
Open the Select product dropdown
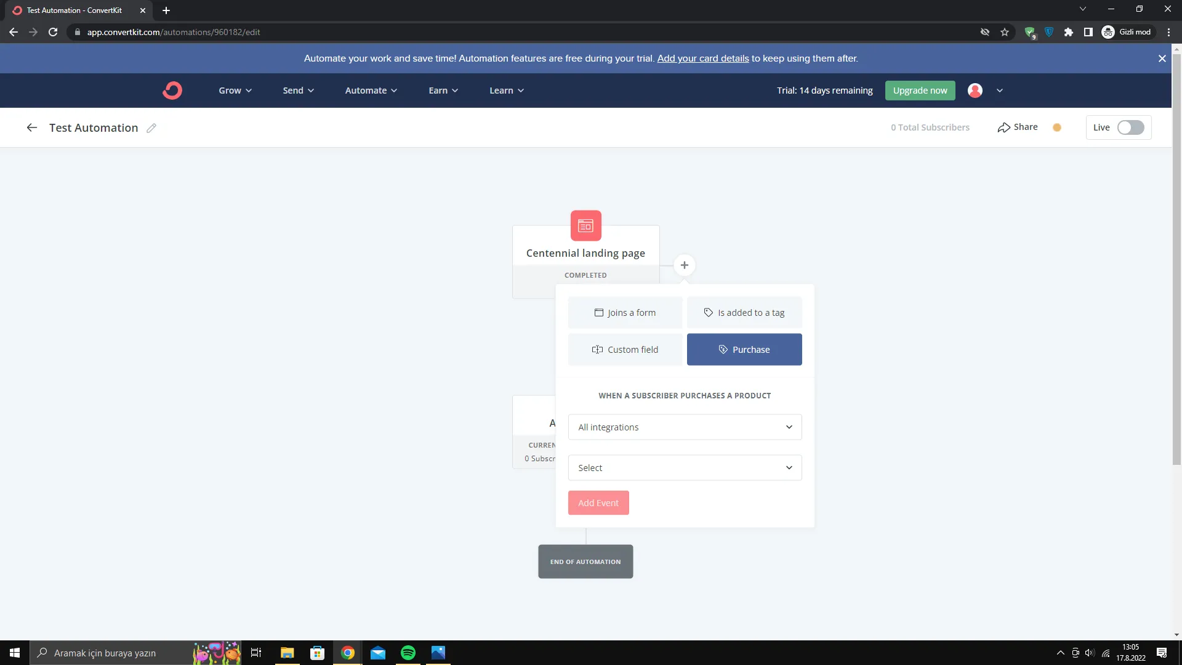(685, 468)
